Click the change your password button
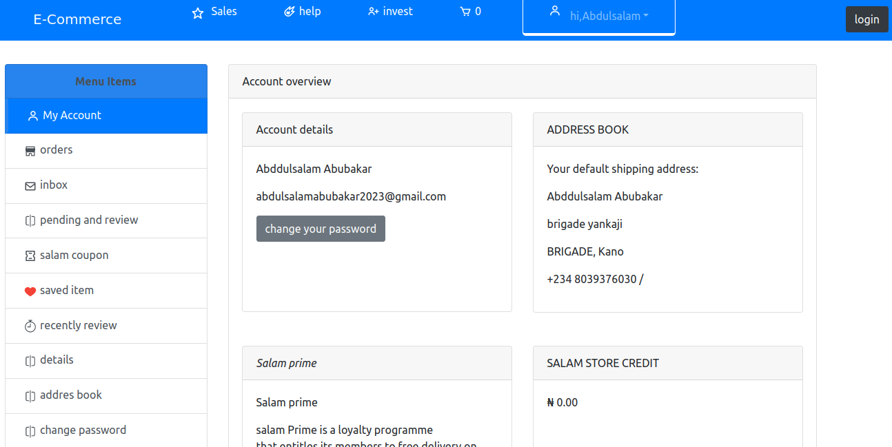The height and width of the screenshot is (447, 892). 321,229
